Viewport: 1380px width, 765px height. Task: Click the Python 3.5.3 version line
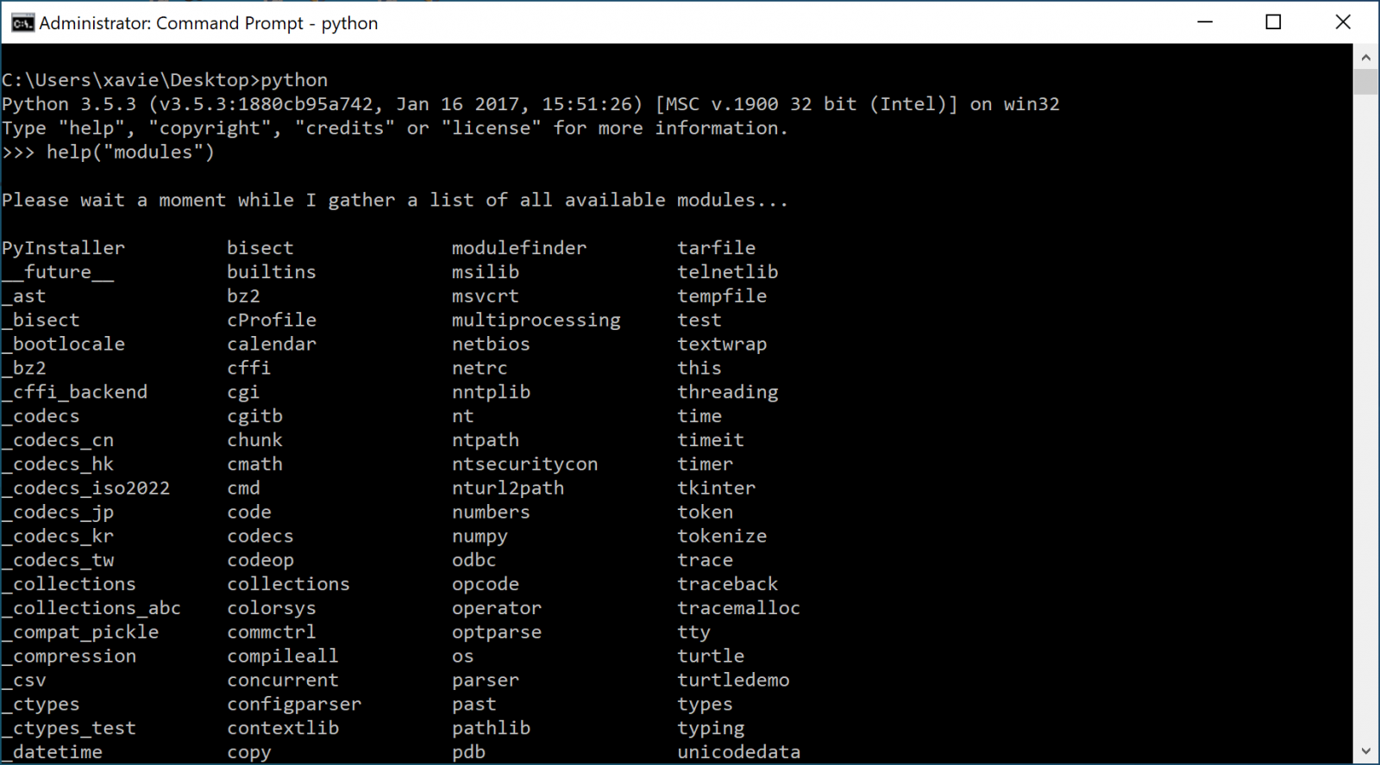click(530, 104)
